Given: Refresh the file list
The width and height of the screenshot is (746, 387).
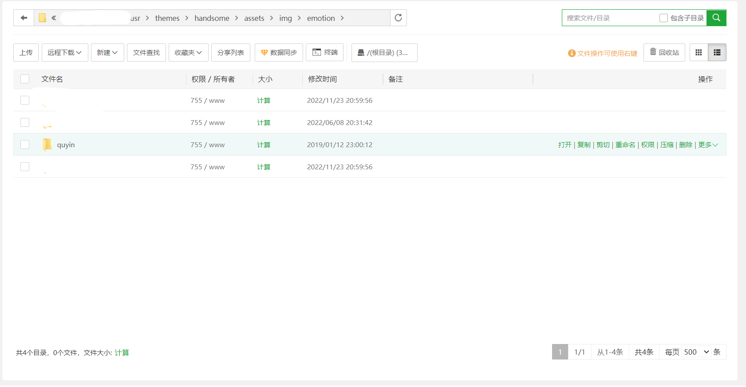Looking at the screenshot, I should coord(399,18).
